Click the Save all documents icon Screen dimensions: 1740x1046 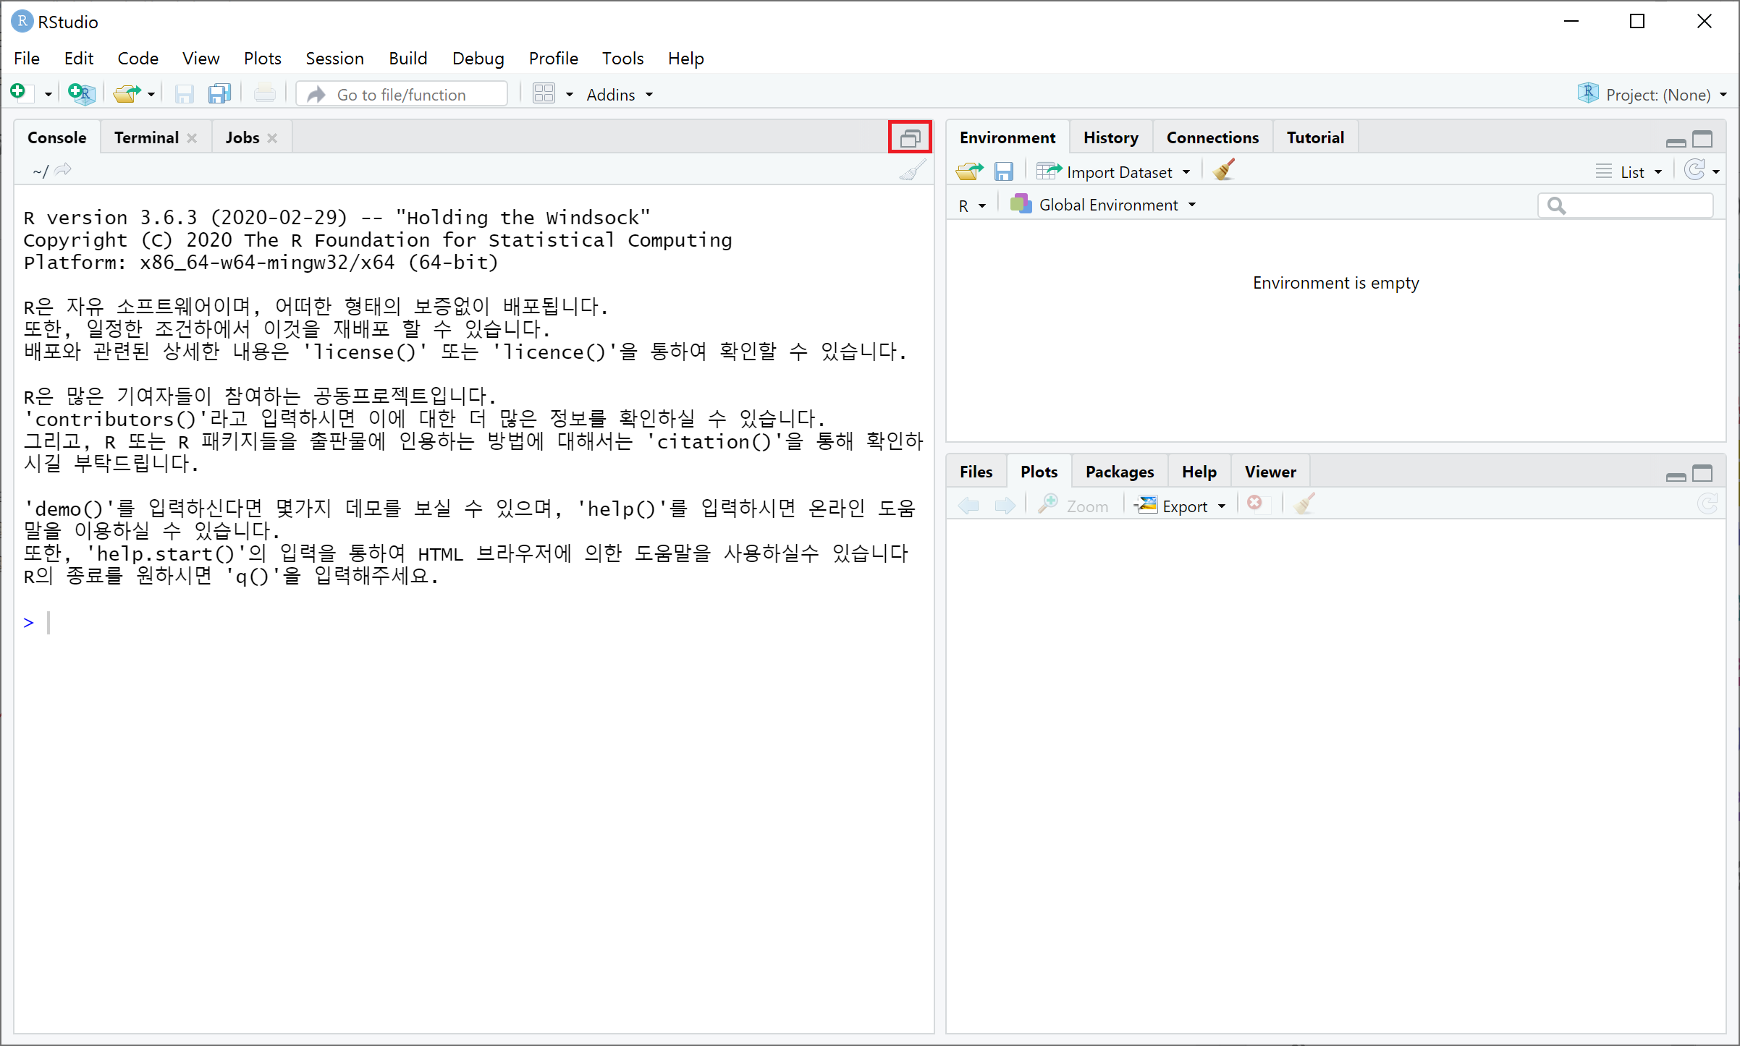219,94
